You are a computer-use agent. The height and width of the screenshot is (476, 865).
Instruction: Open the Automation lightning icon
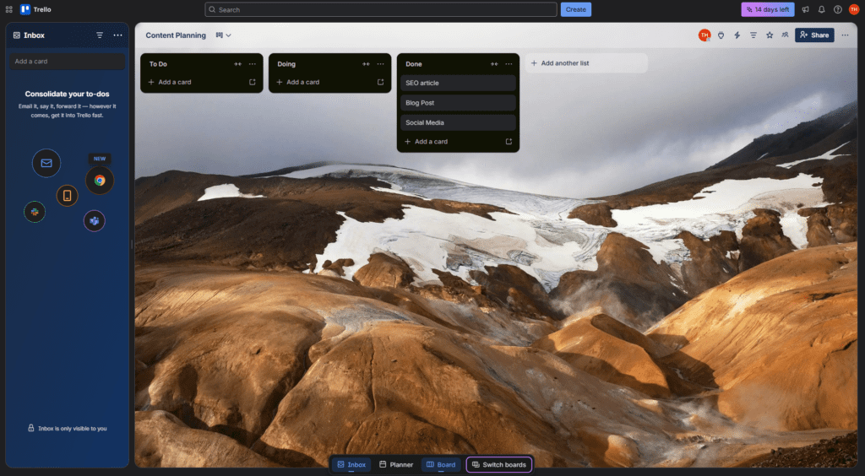click(737, 35)
